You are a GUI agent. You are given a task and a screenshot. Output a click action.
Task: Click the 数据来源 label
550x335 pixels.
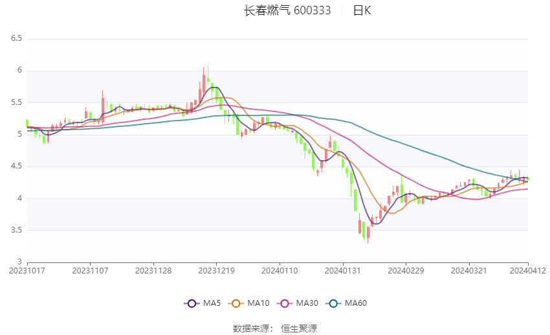[251, 329]
